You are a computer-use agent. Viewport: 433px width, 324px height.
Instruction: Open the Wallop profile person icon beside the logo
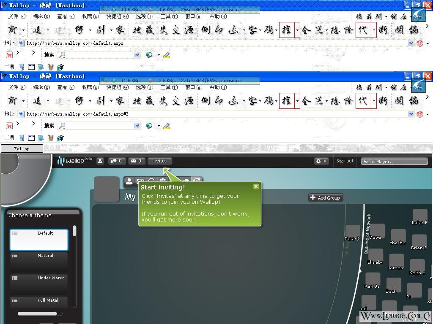tap(100, 161)
